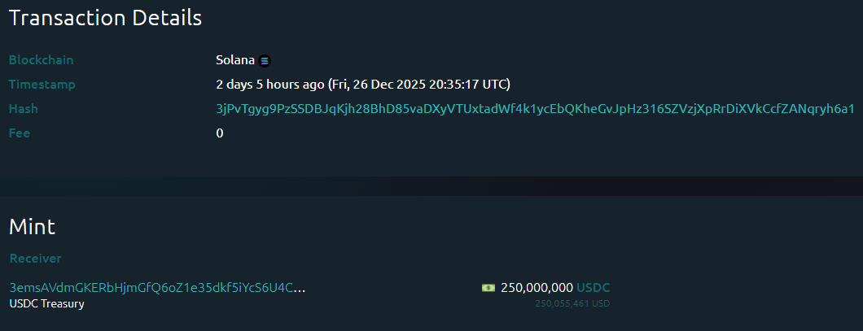Screen dimensions: 863x331
Task: Click the dollar bill icon beside 250,000,000
Action: [x=488, y=287]
